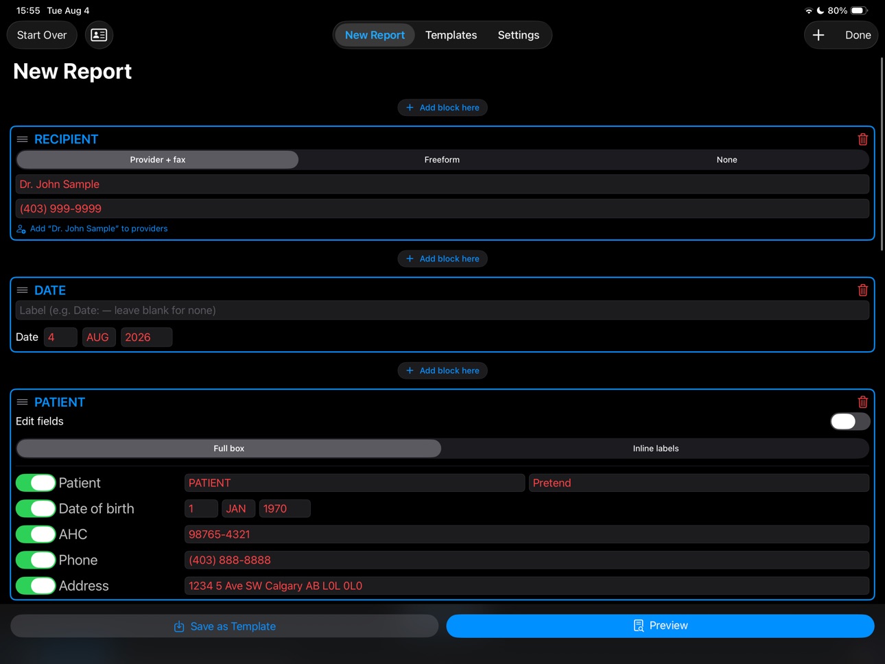Tap the Do Not Disturb moon icon
This screenshot has width=885, height=664.
coord(821,10)
